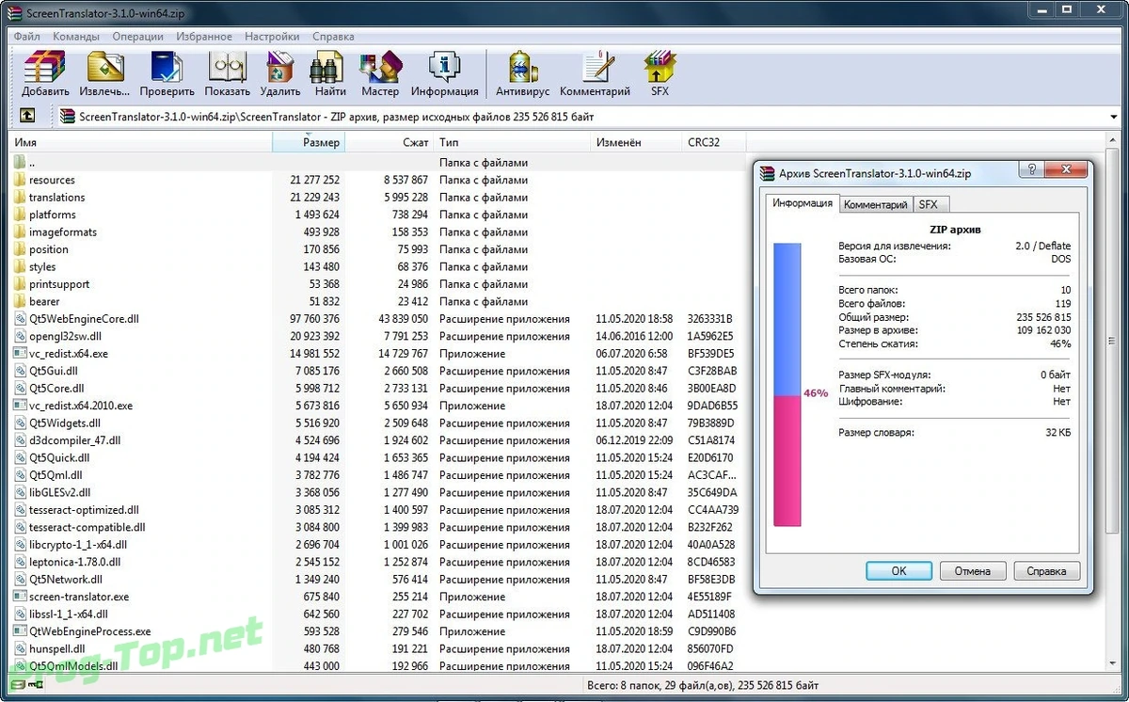
Task: Click the Найти binoculars icon
Action: (329, 68)
